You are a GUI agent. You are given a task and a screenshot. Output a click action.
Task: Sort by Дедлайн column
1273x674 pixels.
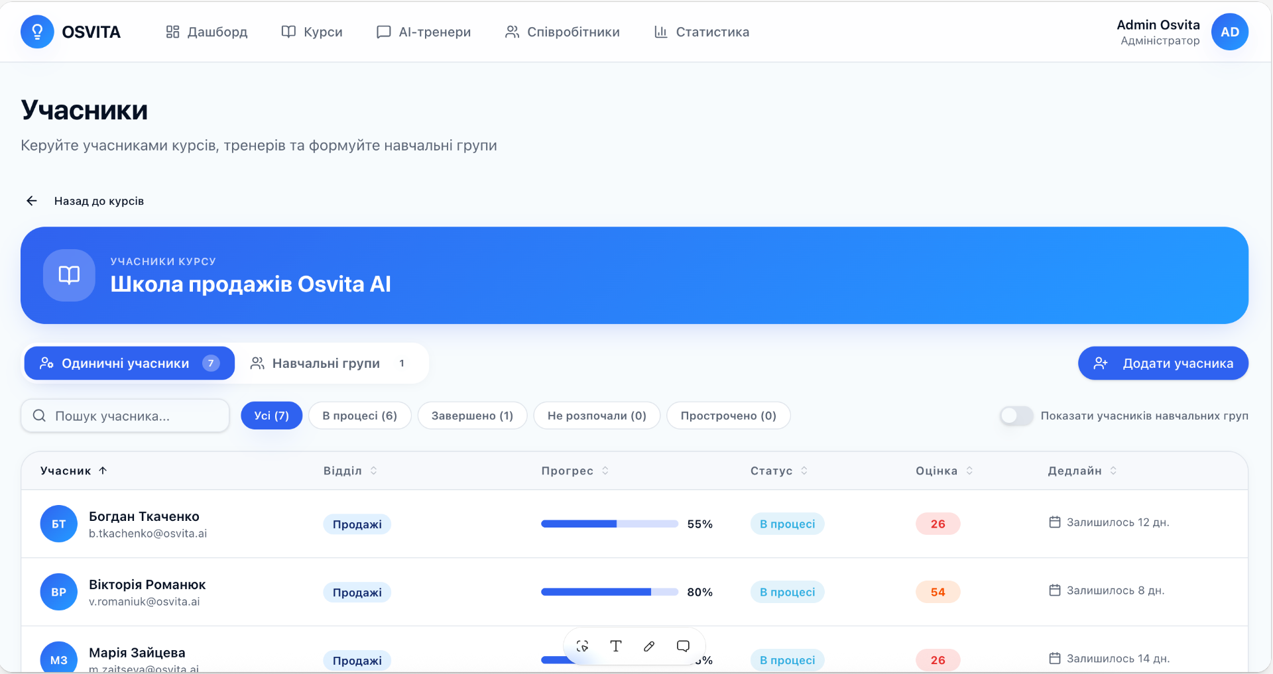point(1082,471)
